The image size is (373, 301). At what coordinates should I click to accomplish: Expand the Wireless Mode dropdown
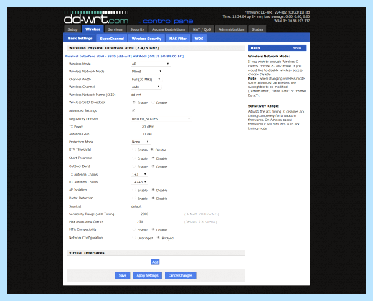tap(151, 64)
